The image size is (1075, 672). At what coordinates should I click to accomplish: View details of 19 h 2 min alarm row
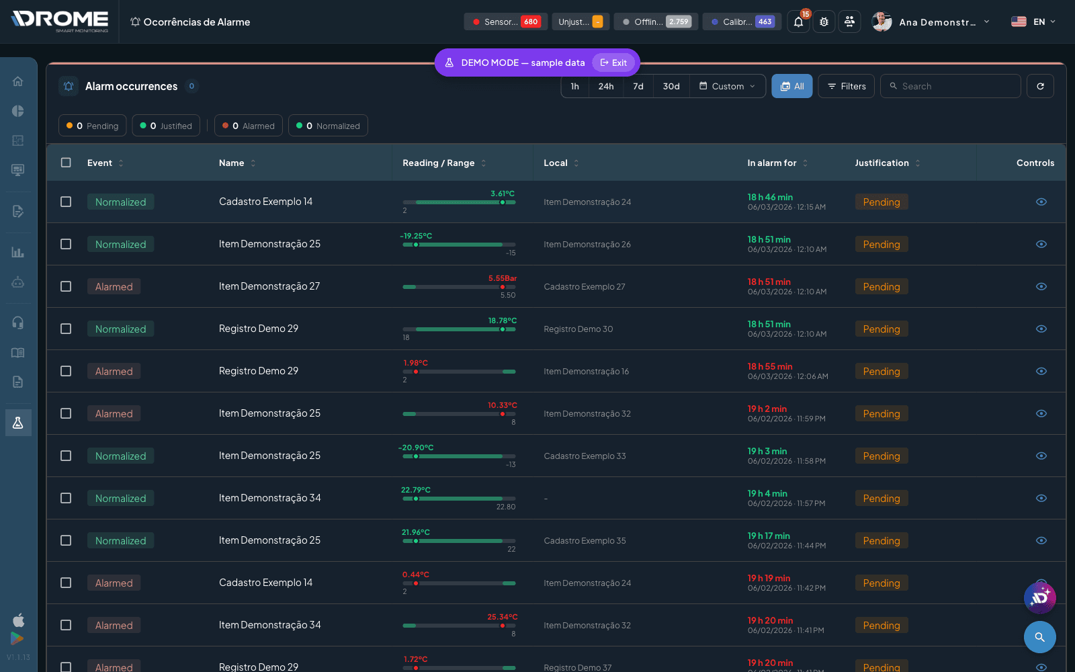(x=1041, y=413)
